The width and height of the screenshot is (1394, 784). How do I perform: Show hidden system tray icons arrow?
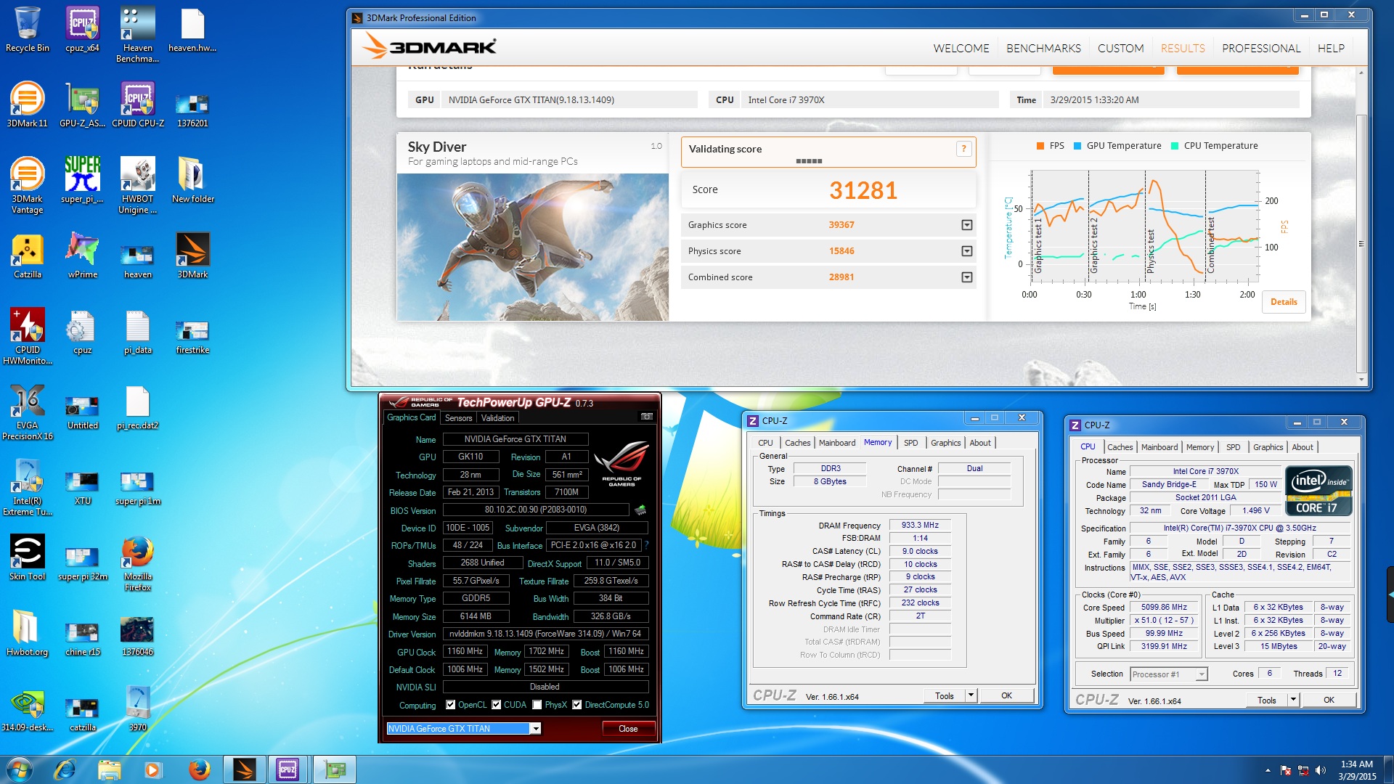pos(1268,770)
